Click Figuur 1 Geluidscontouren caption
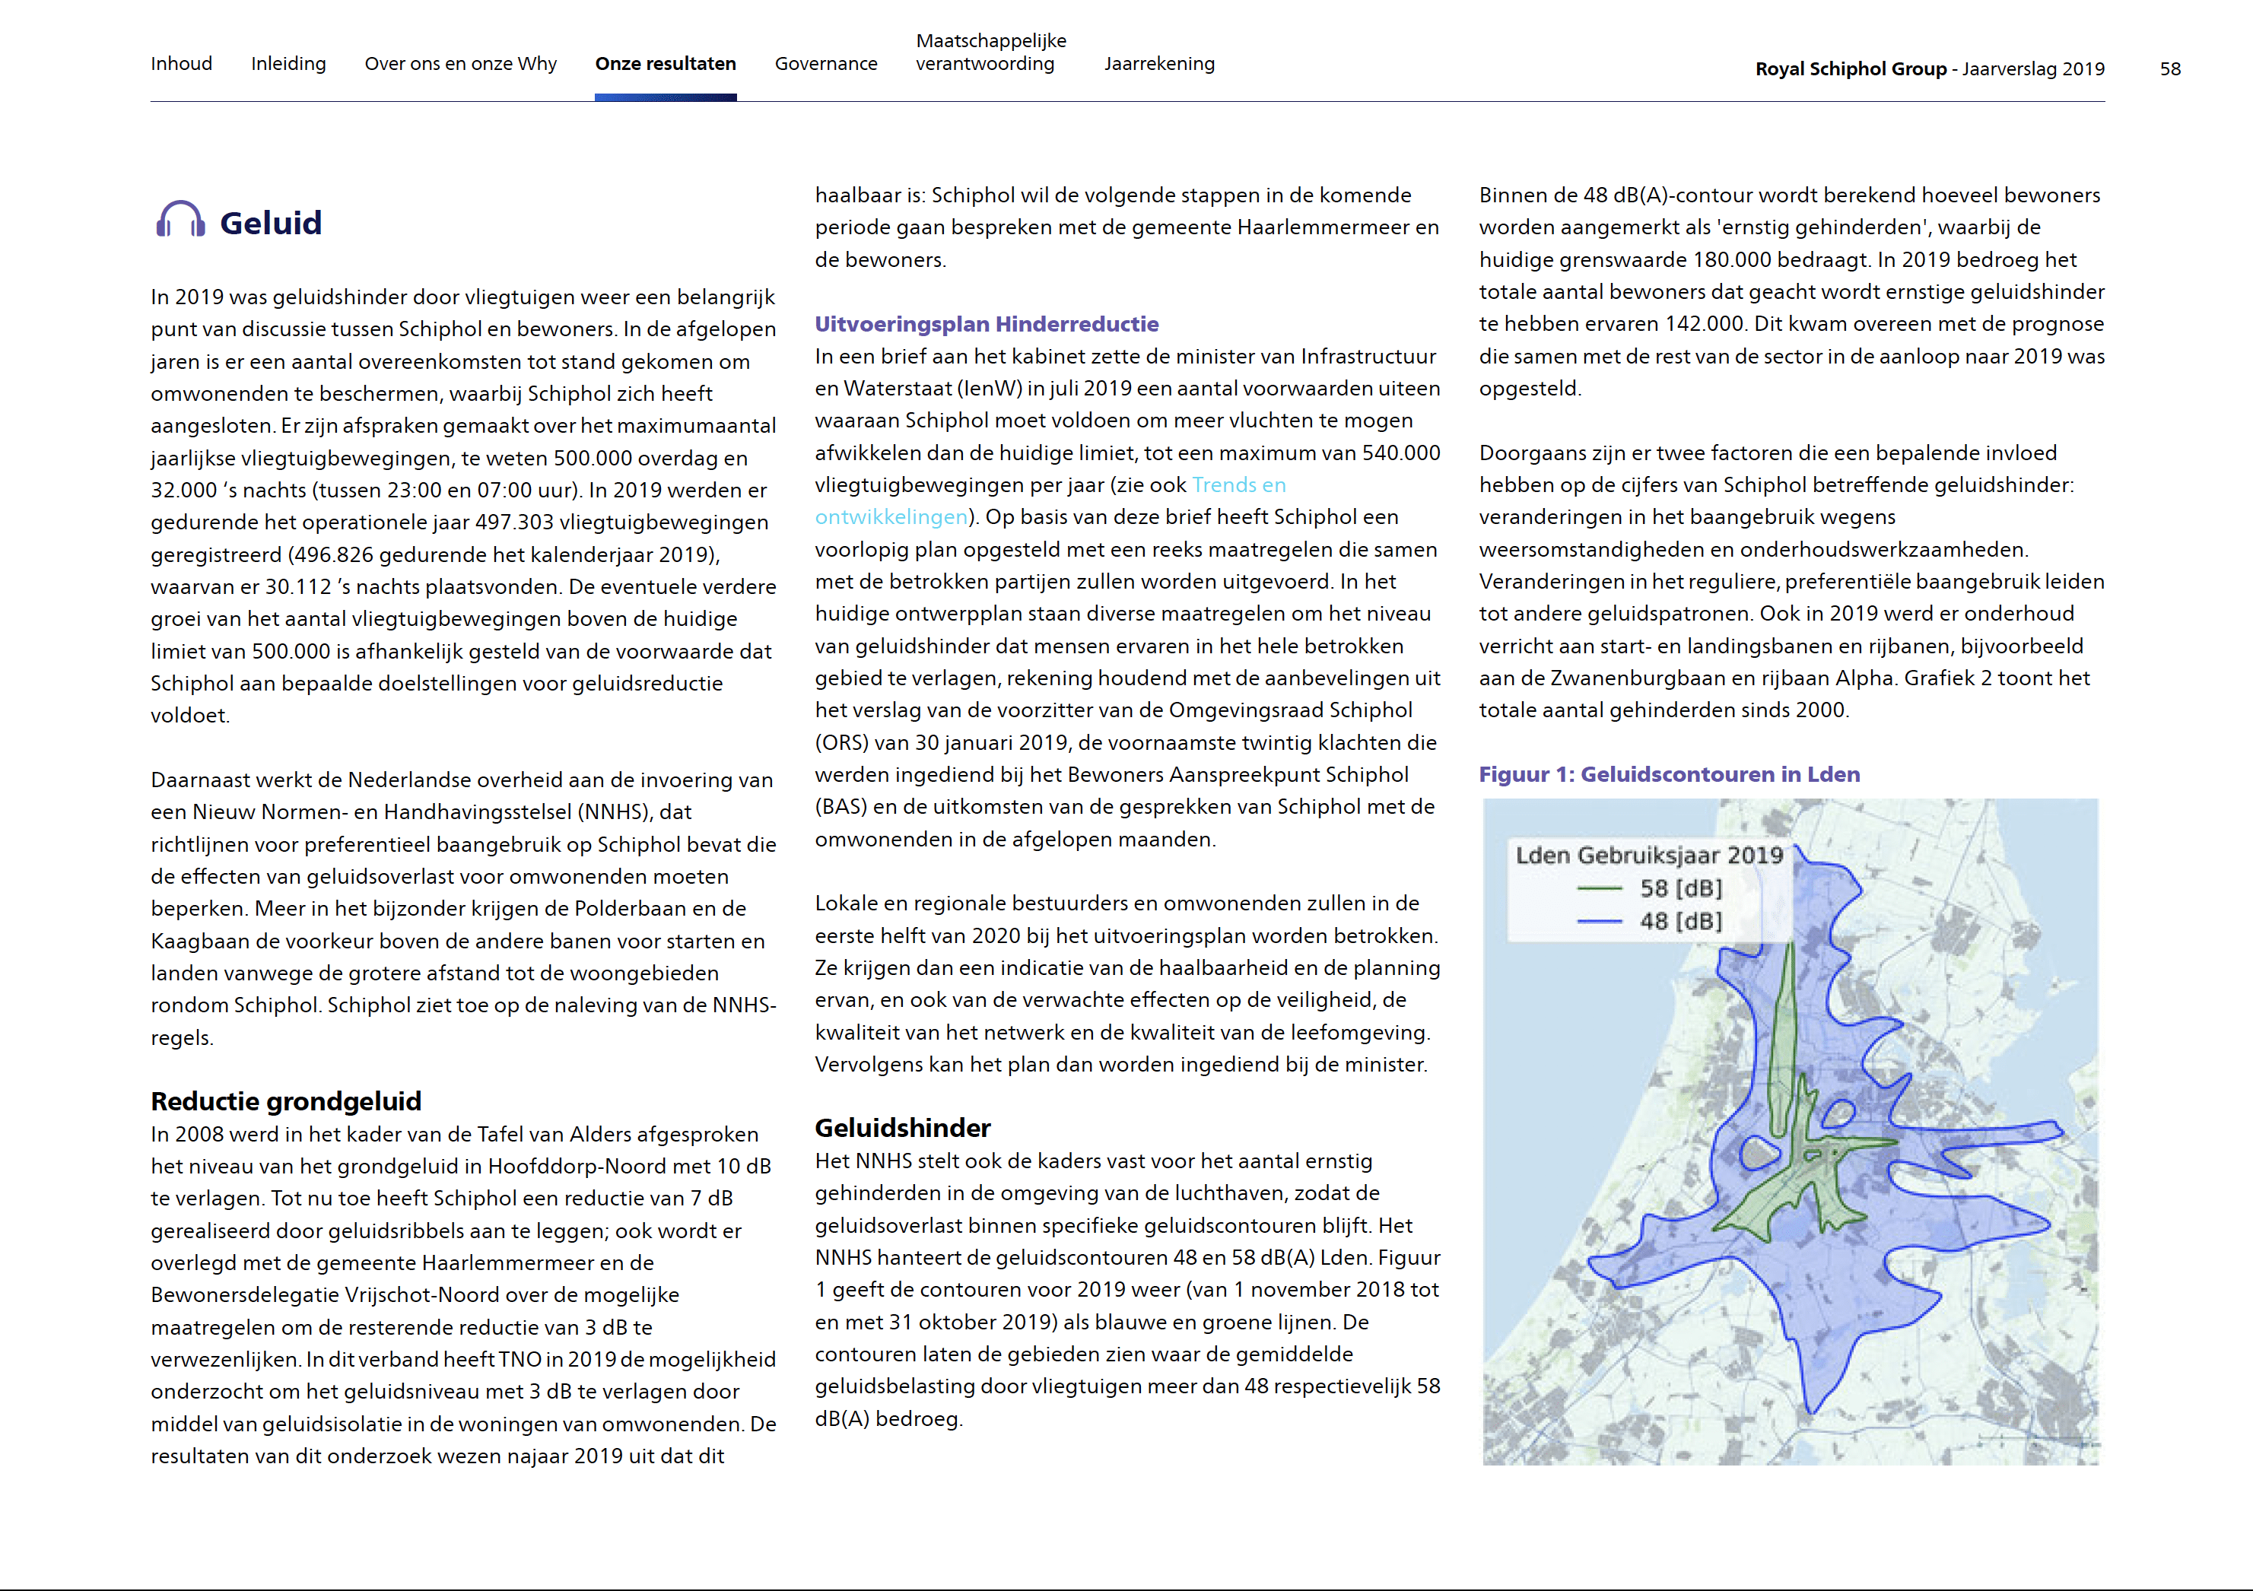This screenshot has height=1591, width=2253. point(1668,774)
